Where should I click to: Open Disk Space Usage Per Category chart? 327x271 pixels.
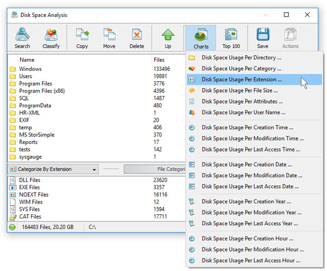tap(254, 68)
